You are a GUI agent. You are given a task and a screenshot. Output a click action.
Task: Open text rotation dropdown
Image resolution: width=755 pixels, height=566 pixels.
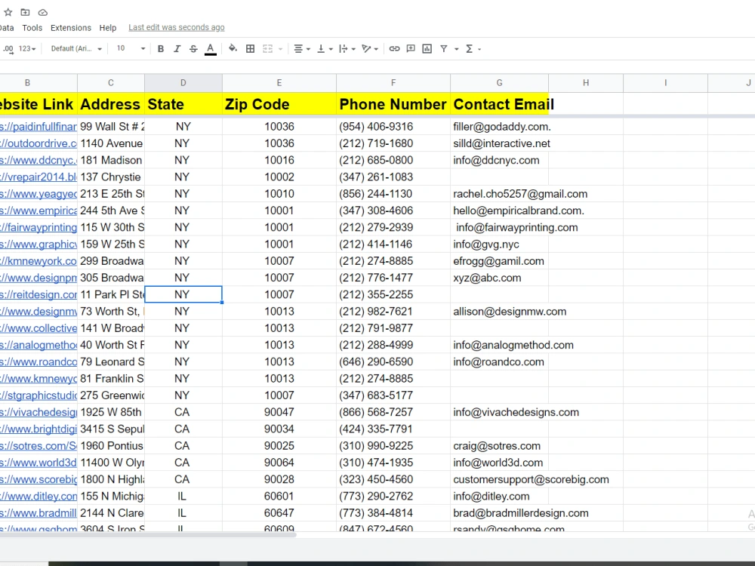[x=370, y=48]
